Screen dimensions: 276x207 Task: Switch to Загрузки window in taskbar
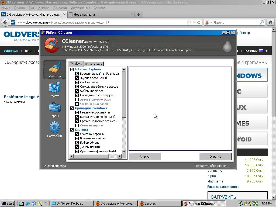pyautogui.click(x=160, y=203)
